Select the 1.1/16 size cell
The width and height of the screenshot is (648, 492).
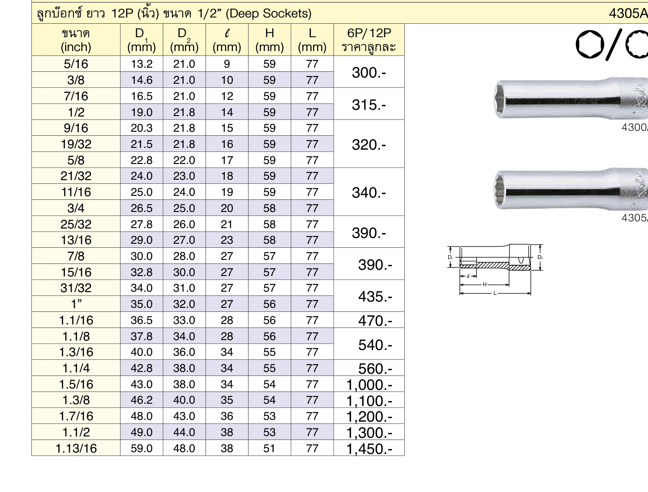tap(76, 320)
